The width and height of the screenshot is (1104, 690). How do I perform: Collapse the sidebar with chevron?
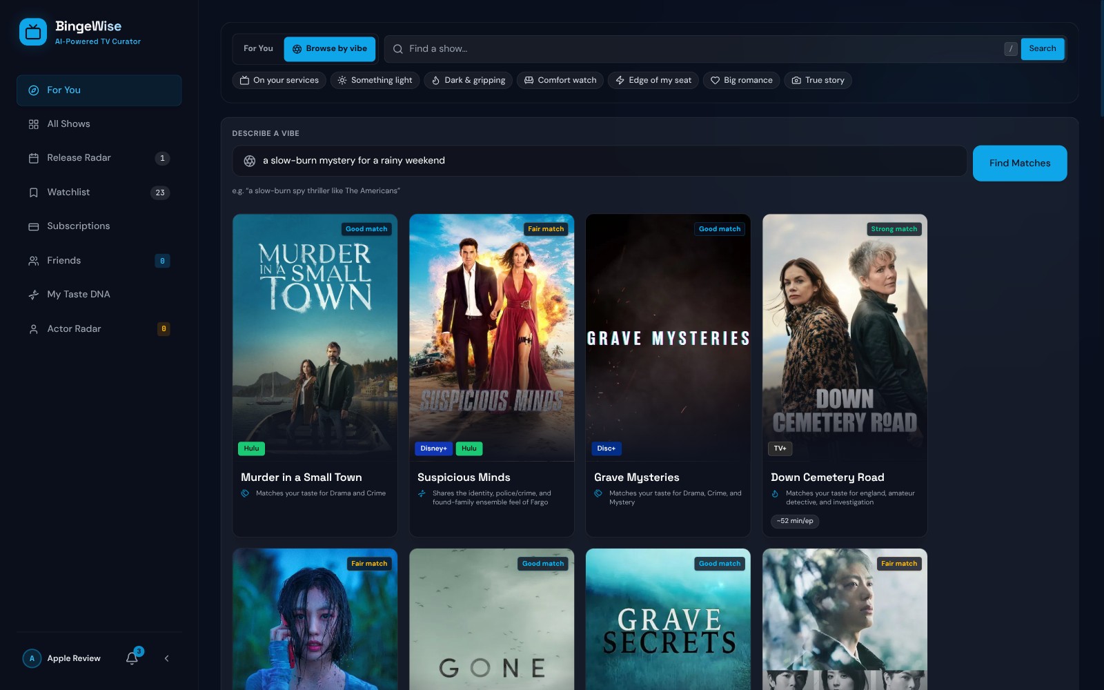point(166,658)
